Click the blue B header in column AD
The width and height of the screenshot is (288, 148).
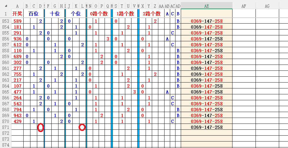coord(178,13)
